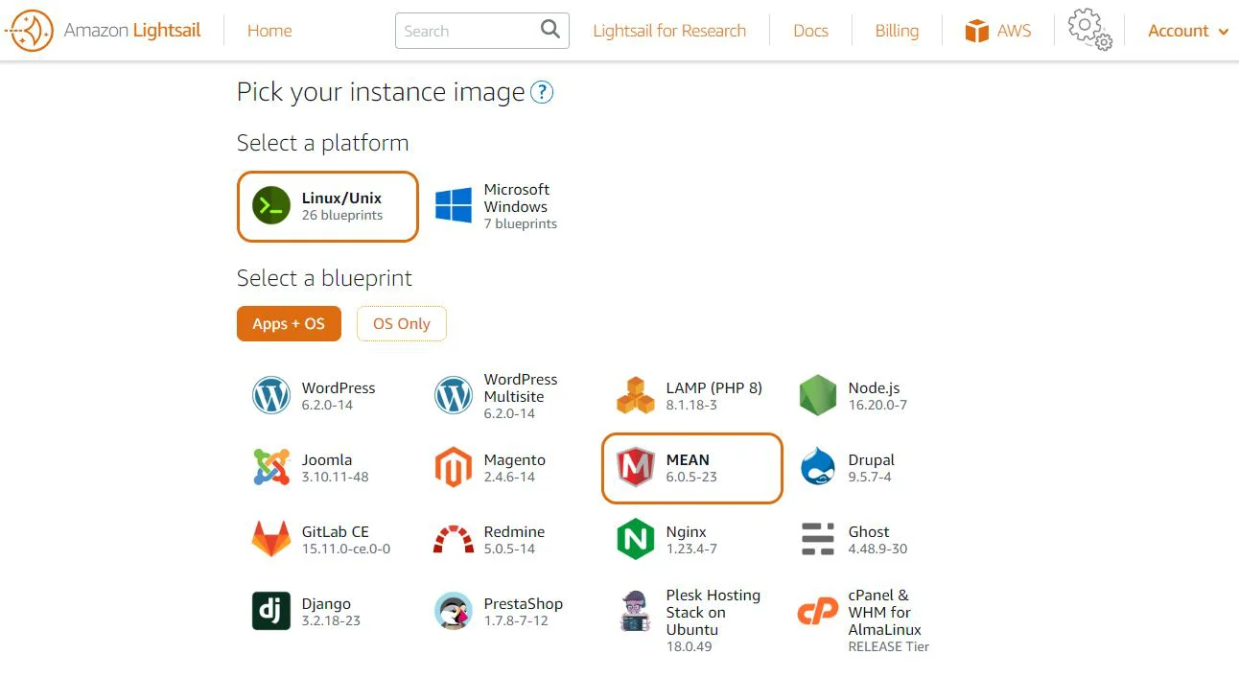Click the MEAN blueprint icon
This screenshot has width=1239, height=678.
pyautogui.click(x=635, y=467)
